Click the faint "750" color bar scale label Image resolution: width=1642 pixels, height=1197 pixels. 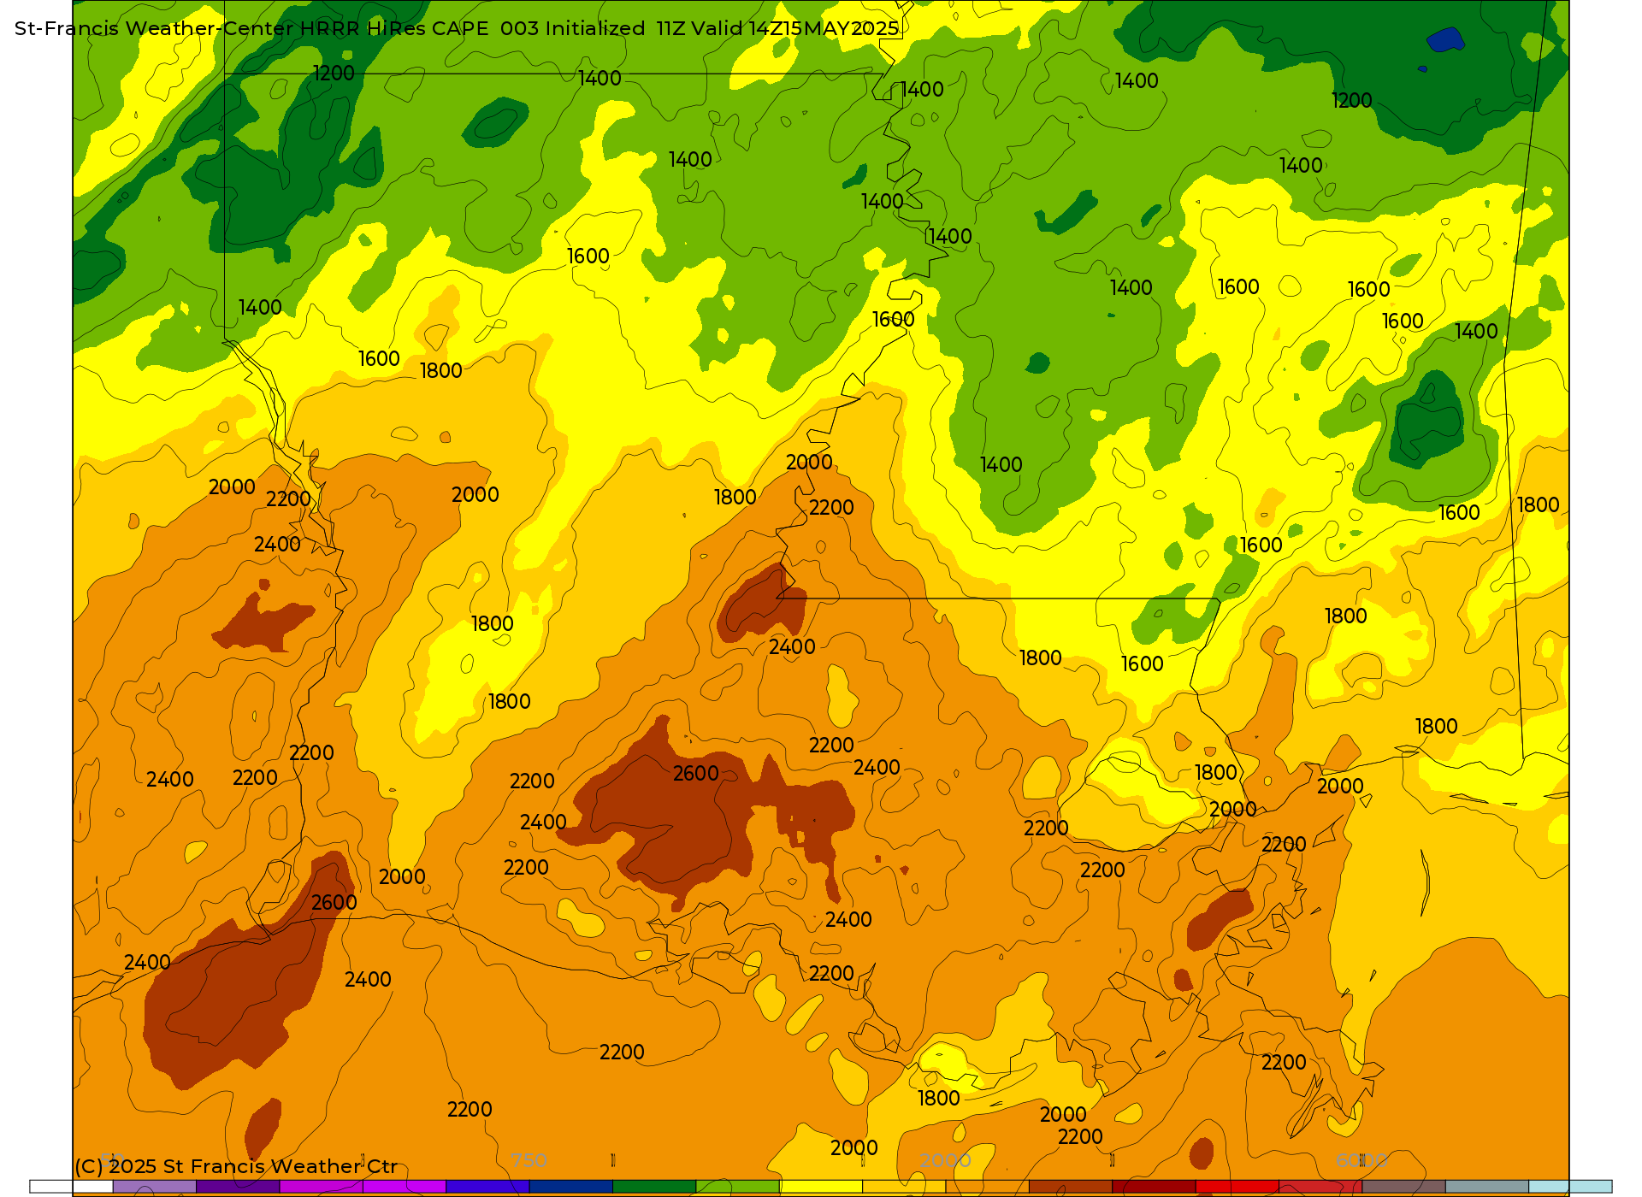(x=529, y=1160)
